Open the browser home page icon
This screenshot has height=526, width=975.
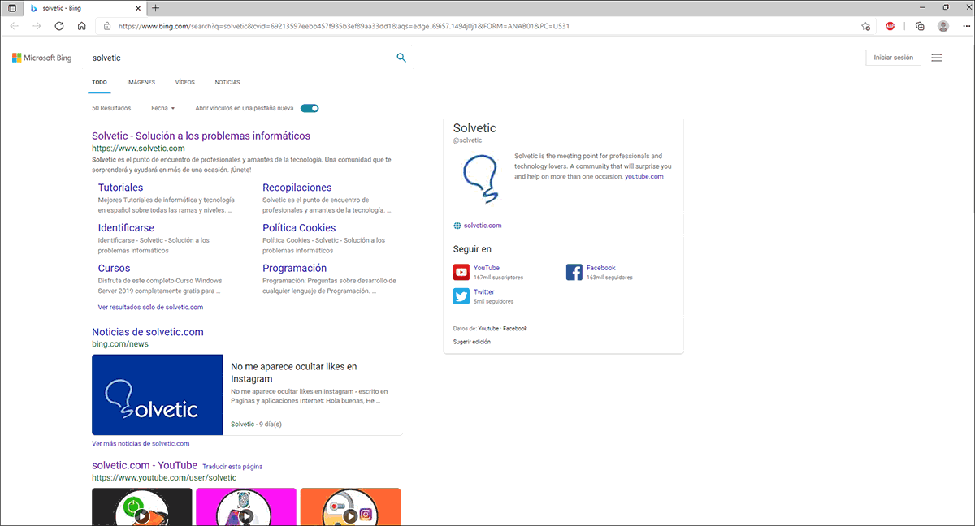[82, 26]
